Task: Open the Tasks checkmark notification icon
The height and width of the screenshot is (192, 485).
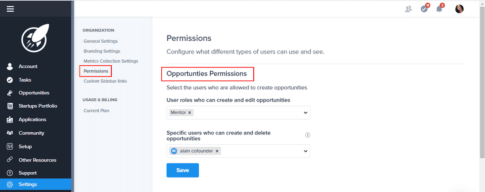Action: 424,9
